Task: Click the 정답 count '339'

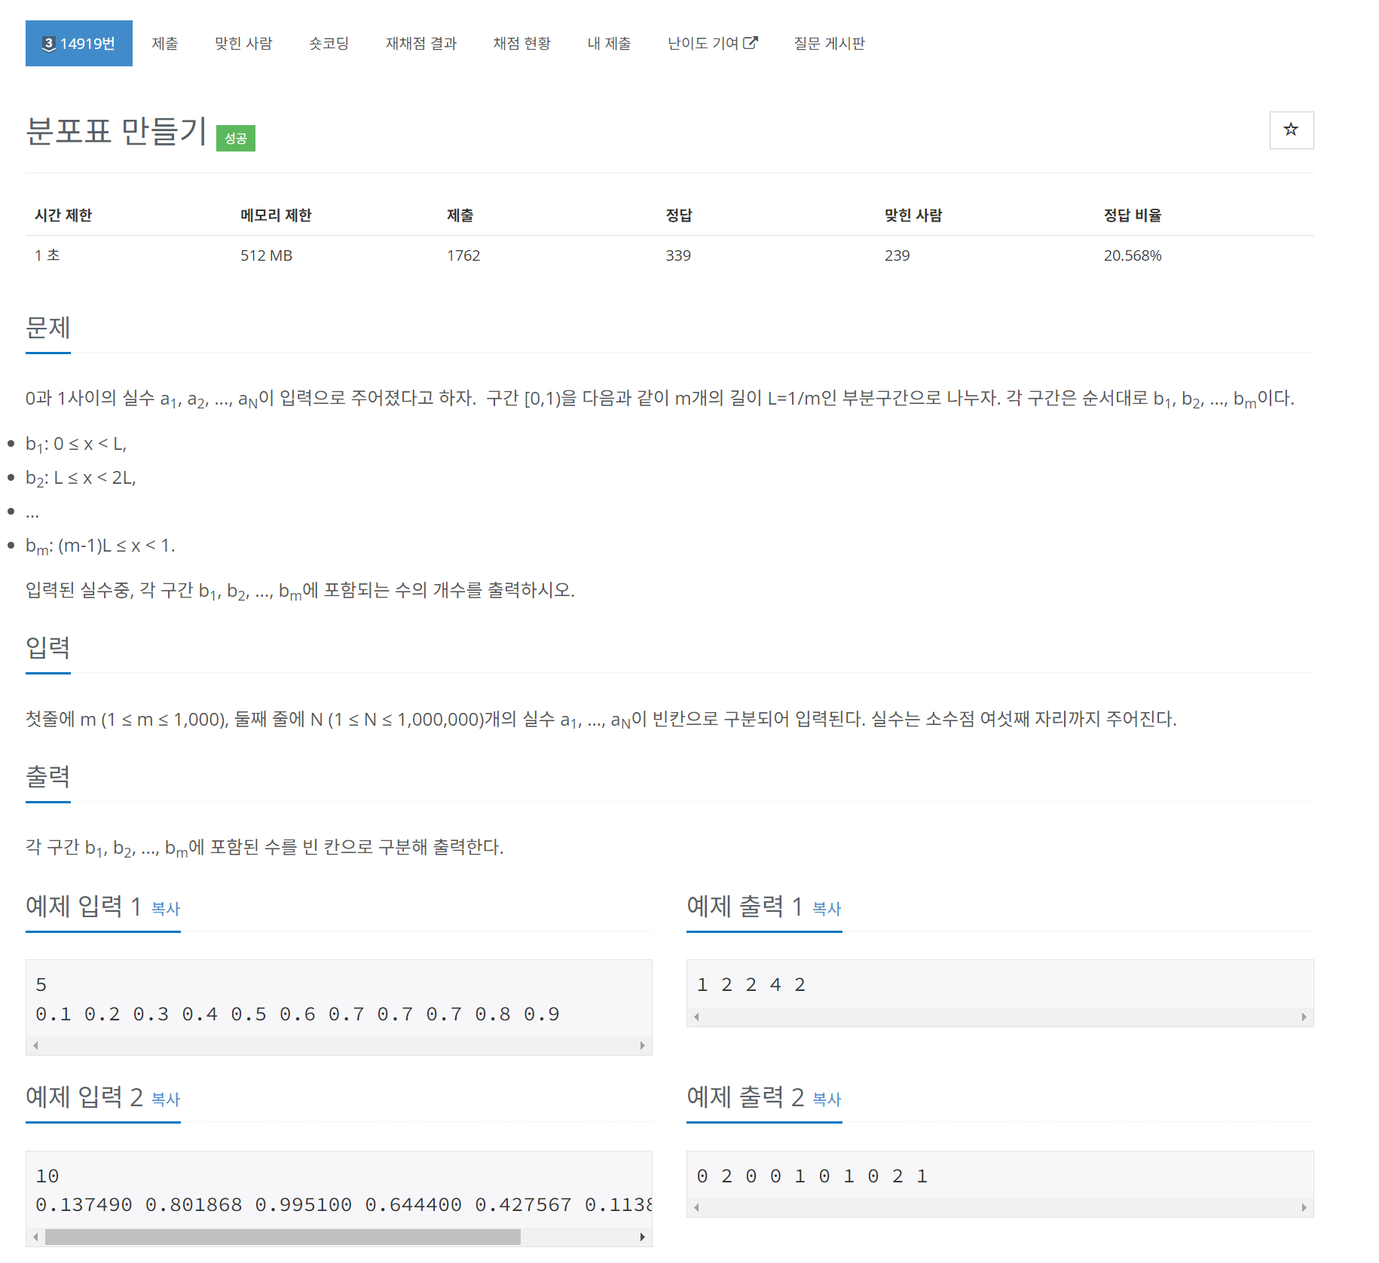Action: pyautogui.click(x=678, y=255)
